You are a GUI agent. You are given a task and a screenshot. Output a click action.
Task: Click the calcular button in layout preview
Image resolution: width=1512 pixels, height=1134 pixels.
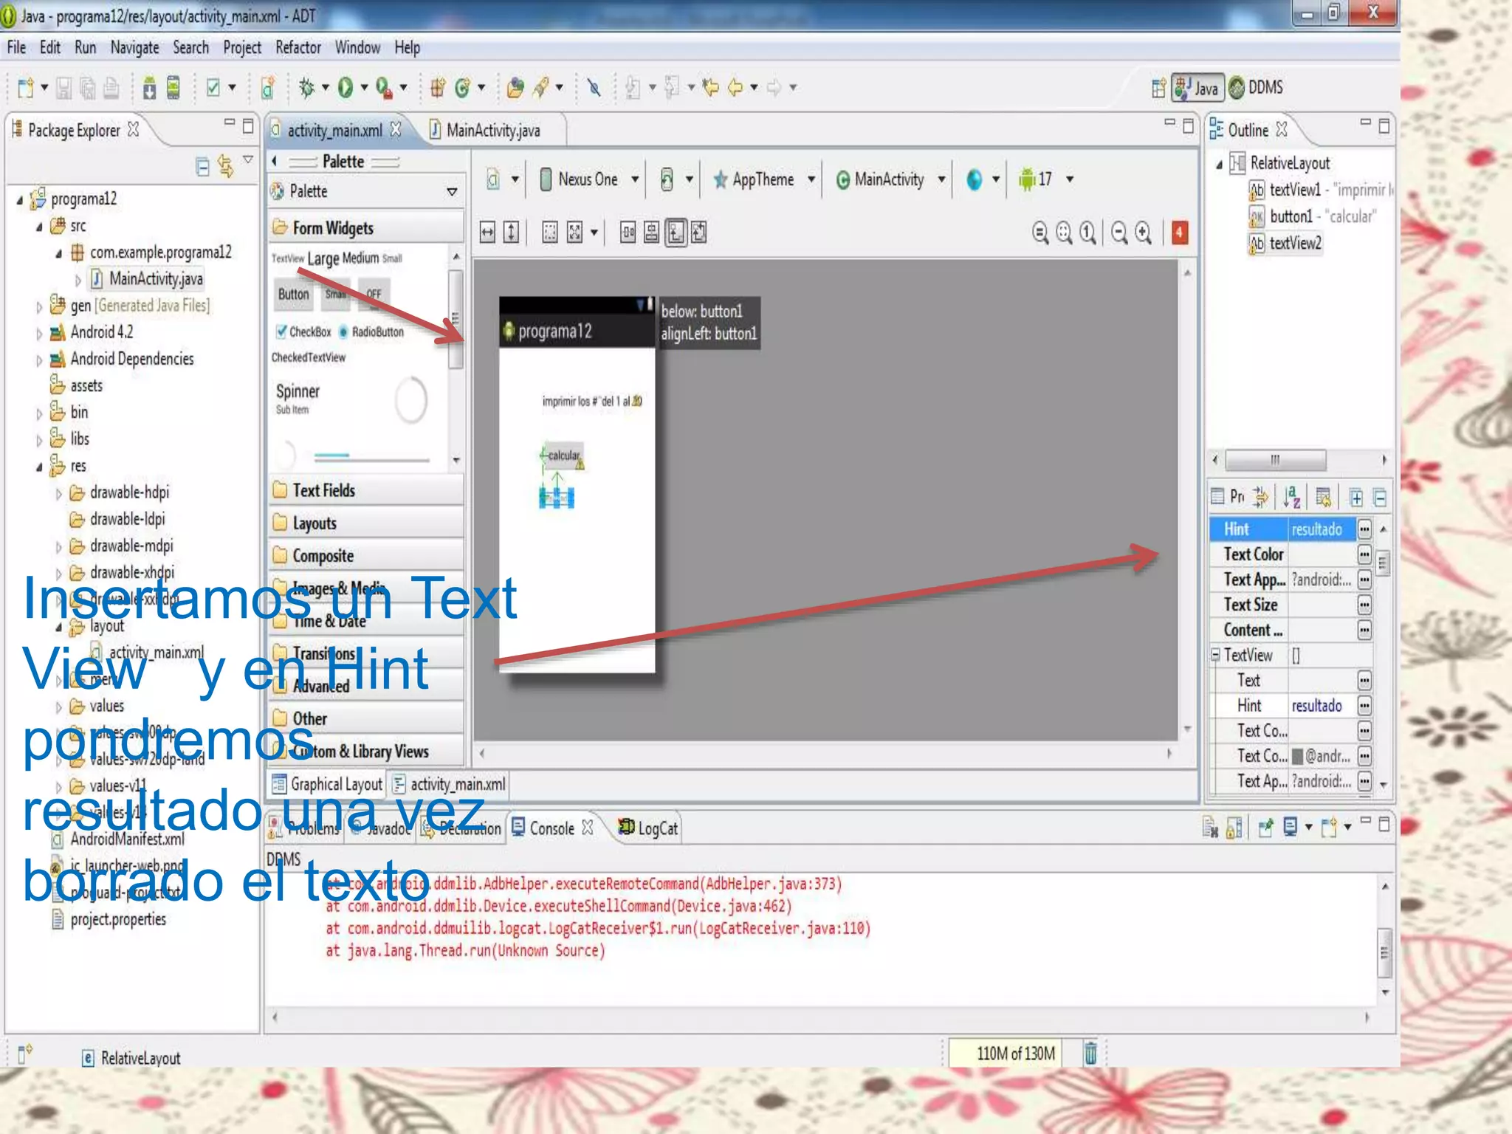click(x=563, y=456)
